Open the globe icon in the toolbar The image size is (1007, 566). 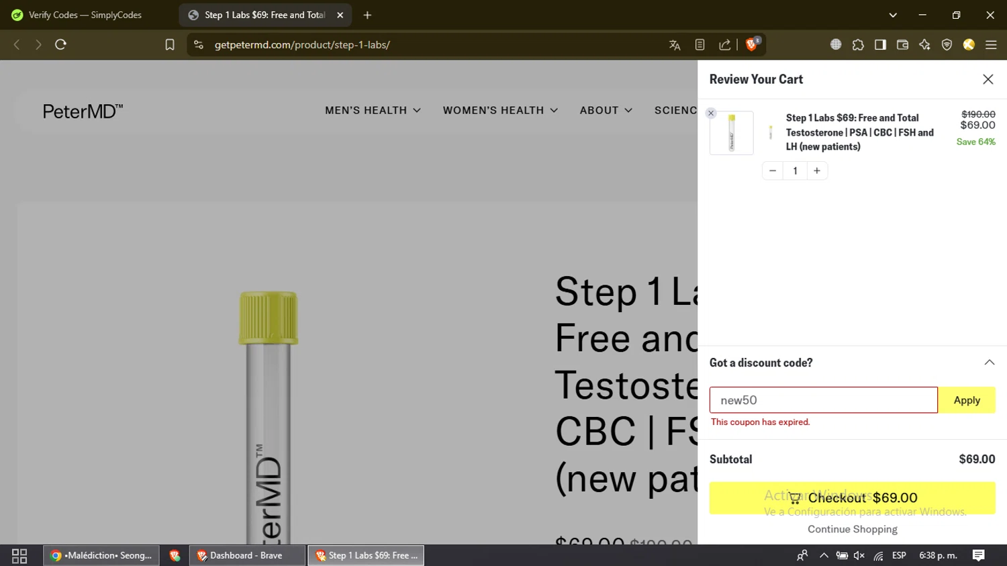(836, 44)
